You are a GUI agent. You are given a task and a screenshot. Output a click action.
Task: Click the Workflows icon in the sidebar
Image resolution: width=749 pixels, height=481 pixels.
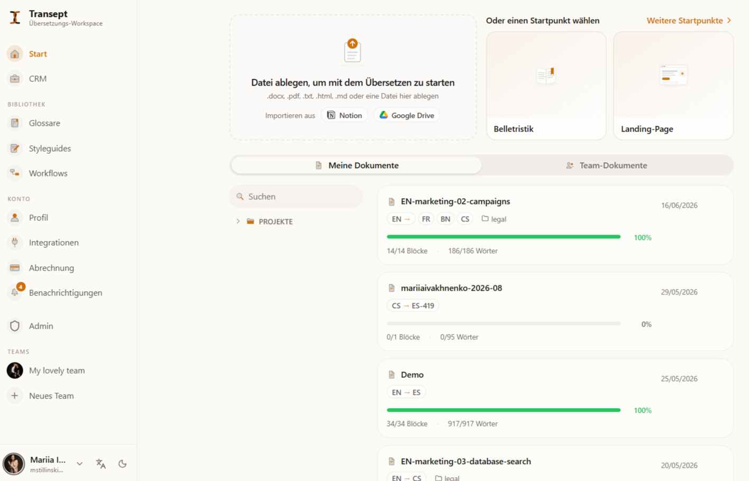tap(15, 173)
